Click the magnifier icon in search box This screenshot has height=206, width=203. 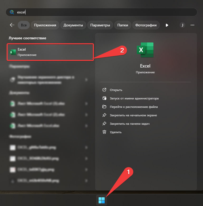click(x=12, y=12)
